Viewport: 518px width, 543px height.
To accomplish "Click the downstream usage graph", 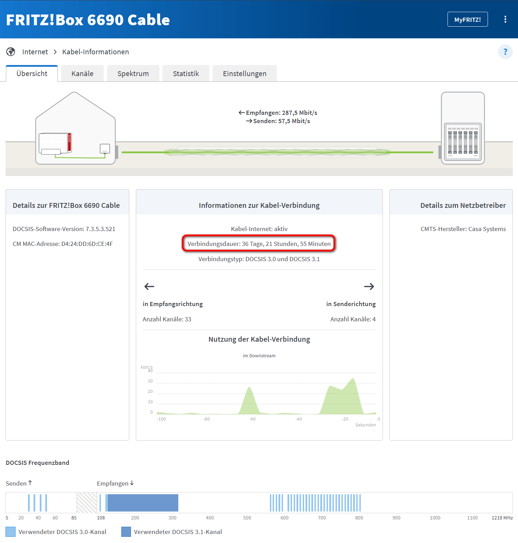I will (x=266, y=394).
